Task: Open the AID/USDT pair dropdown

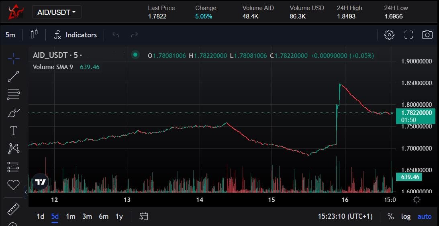Action: point(57,12)
